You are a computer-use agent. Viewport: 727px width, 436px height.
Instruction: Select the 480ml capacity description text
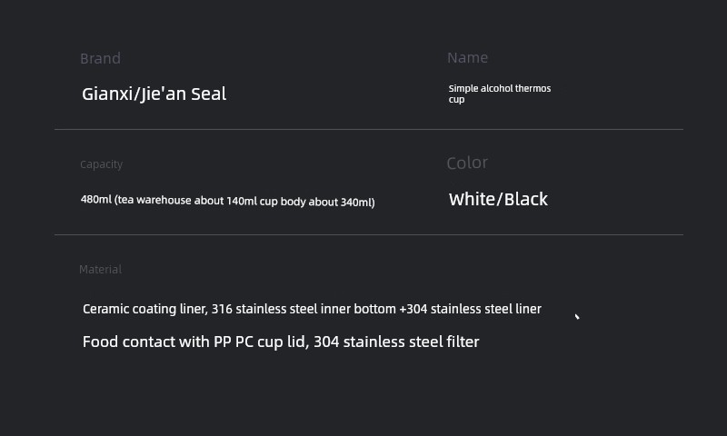pos(228,201)
